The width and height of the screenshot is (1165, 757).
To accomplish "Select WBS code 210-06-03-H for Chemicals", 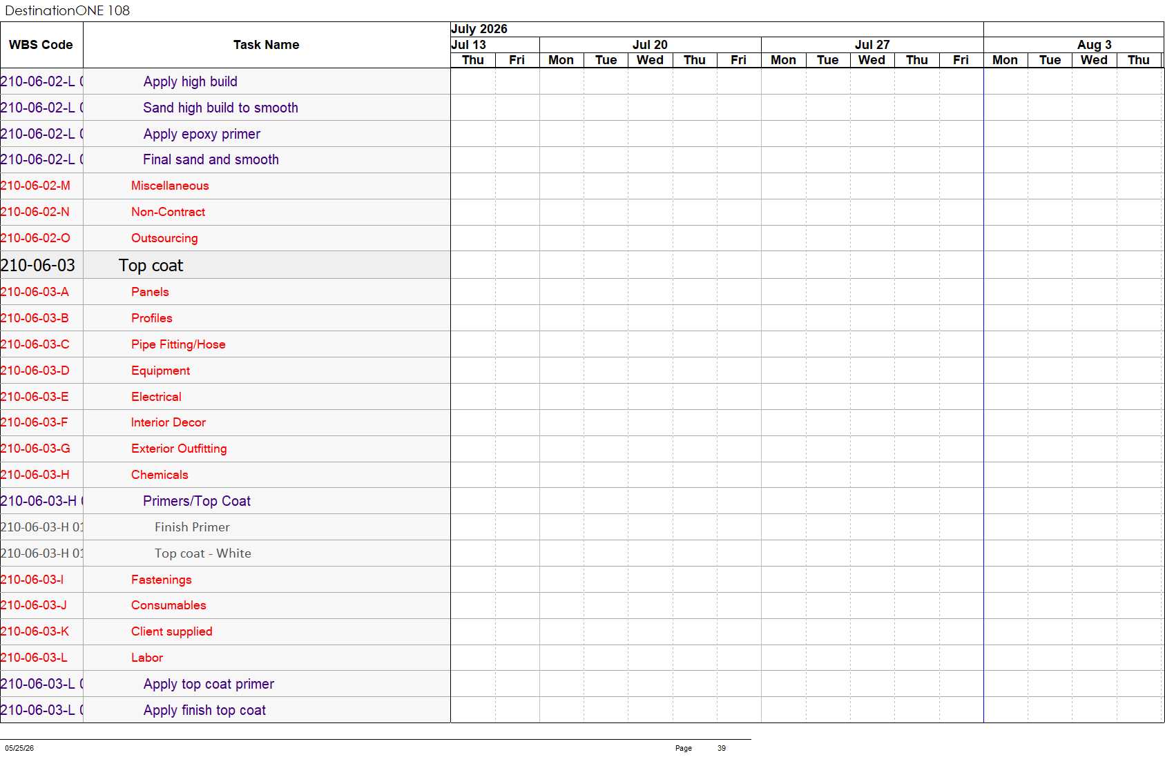I will pos(35,475).
